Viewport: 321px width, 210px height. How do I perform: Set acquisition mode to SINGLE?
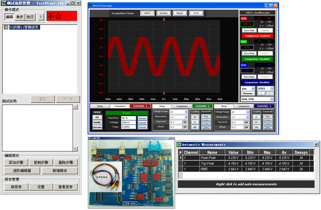pos(180,13)
